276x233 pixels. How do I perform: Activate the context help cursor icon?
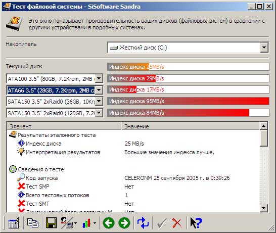pos(196,223)
